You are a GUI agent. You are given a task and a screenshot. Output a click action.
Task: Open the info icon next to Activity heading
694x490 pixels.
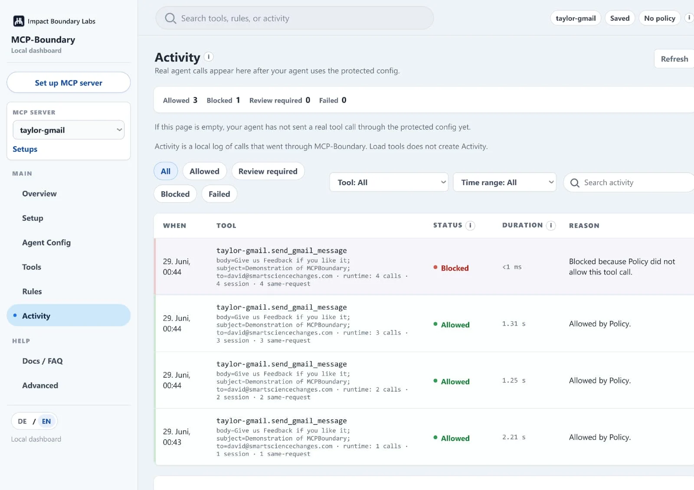pyautogui.click(x=209, y=57)
